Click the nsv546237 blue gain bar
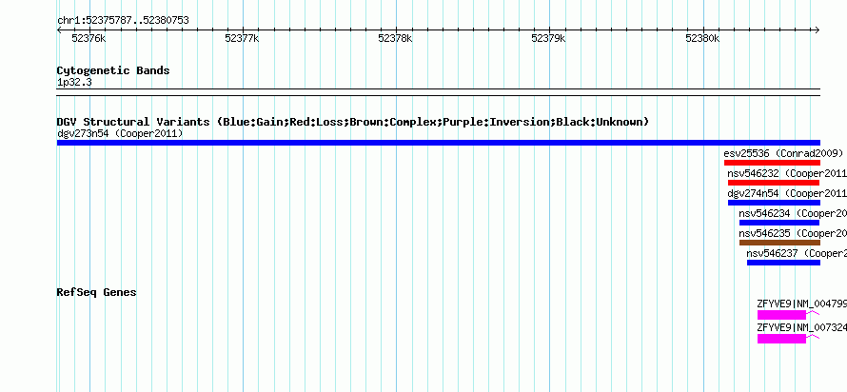 click(783, 263)
